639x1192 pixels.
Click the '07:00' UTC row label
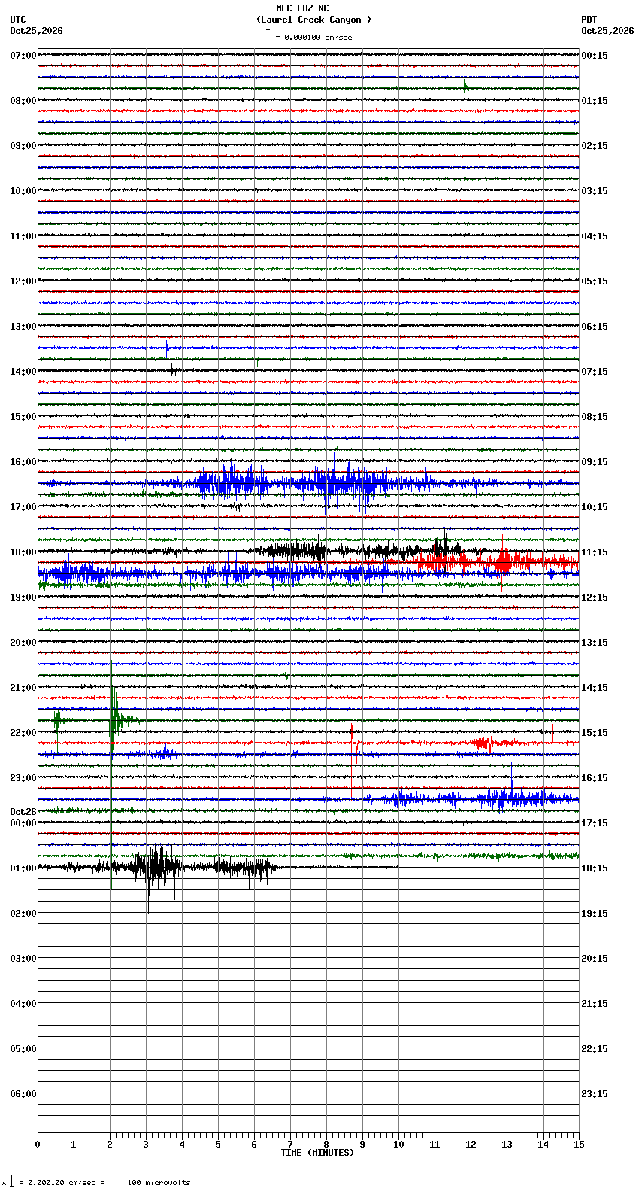click(x=23, y=56)
